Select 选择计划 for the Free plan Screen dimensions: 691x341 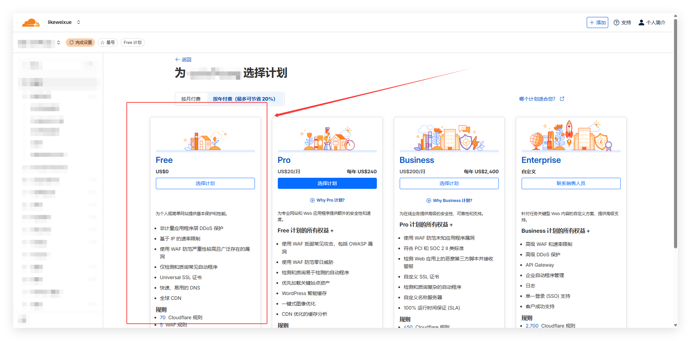[x=205, y=183]
